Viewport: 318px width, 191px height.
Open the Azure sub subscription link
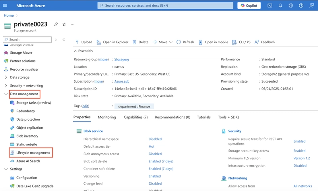122,81
